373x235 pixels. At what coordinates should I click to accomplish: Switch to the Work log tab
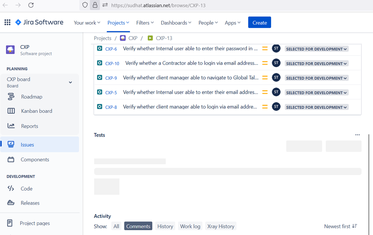(x=190, y=226)
